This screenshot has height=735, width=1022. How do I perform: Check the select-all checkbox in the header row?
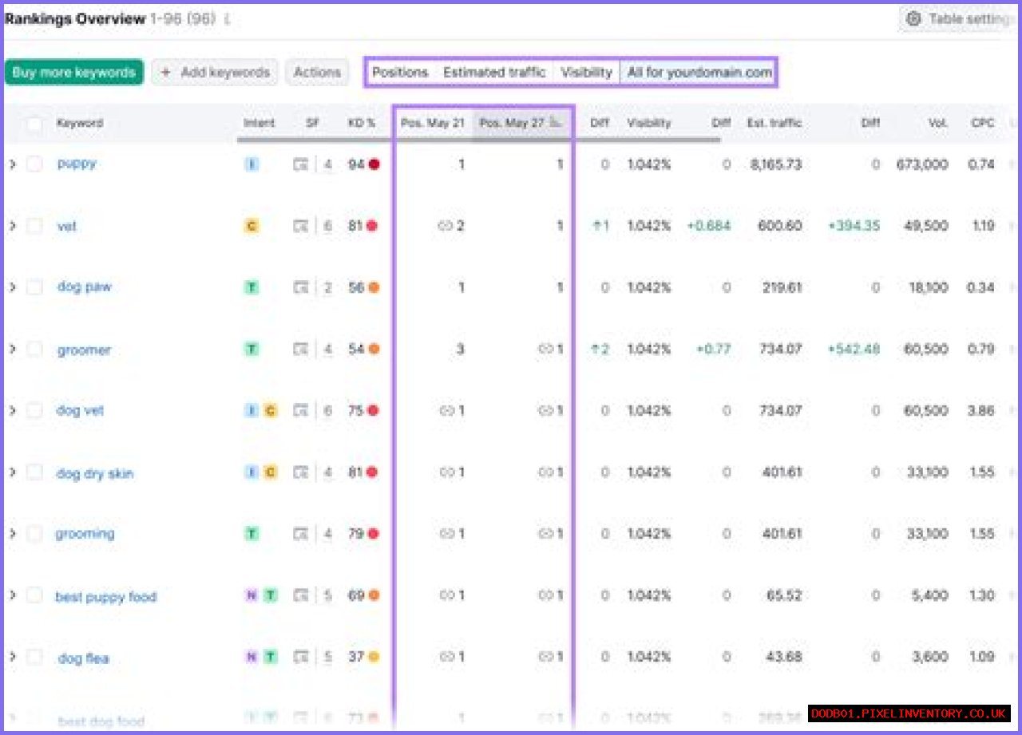[34, 124]
